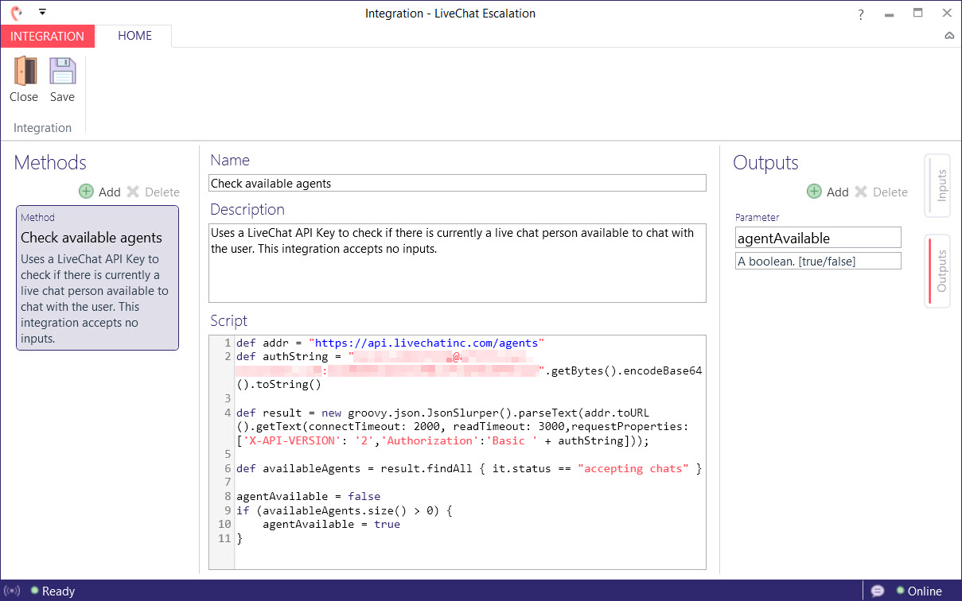Open the help question mark icon
Screen dimensions: 962x601
[861, 14]
